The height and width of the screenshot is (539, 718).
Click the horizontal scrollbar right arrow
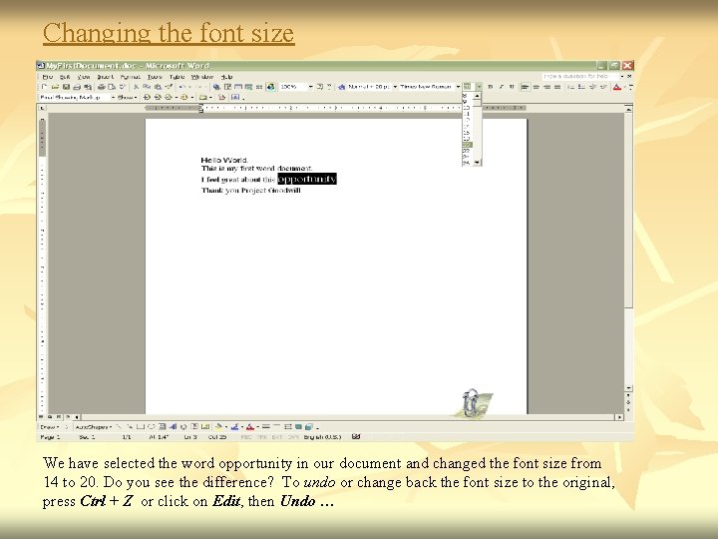[x=619, y=417]
